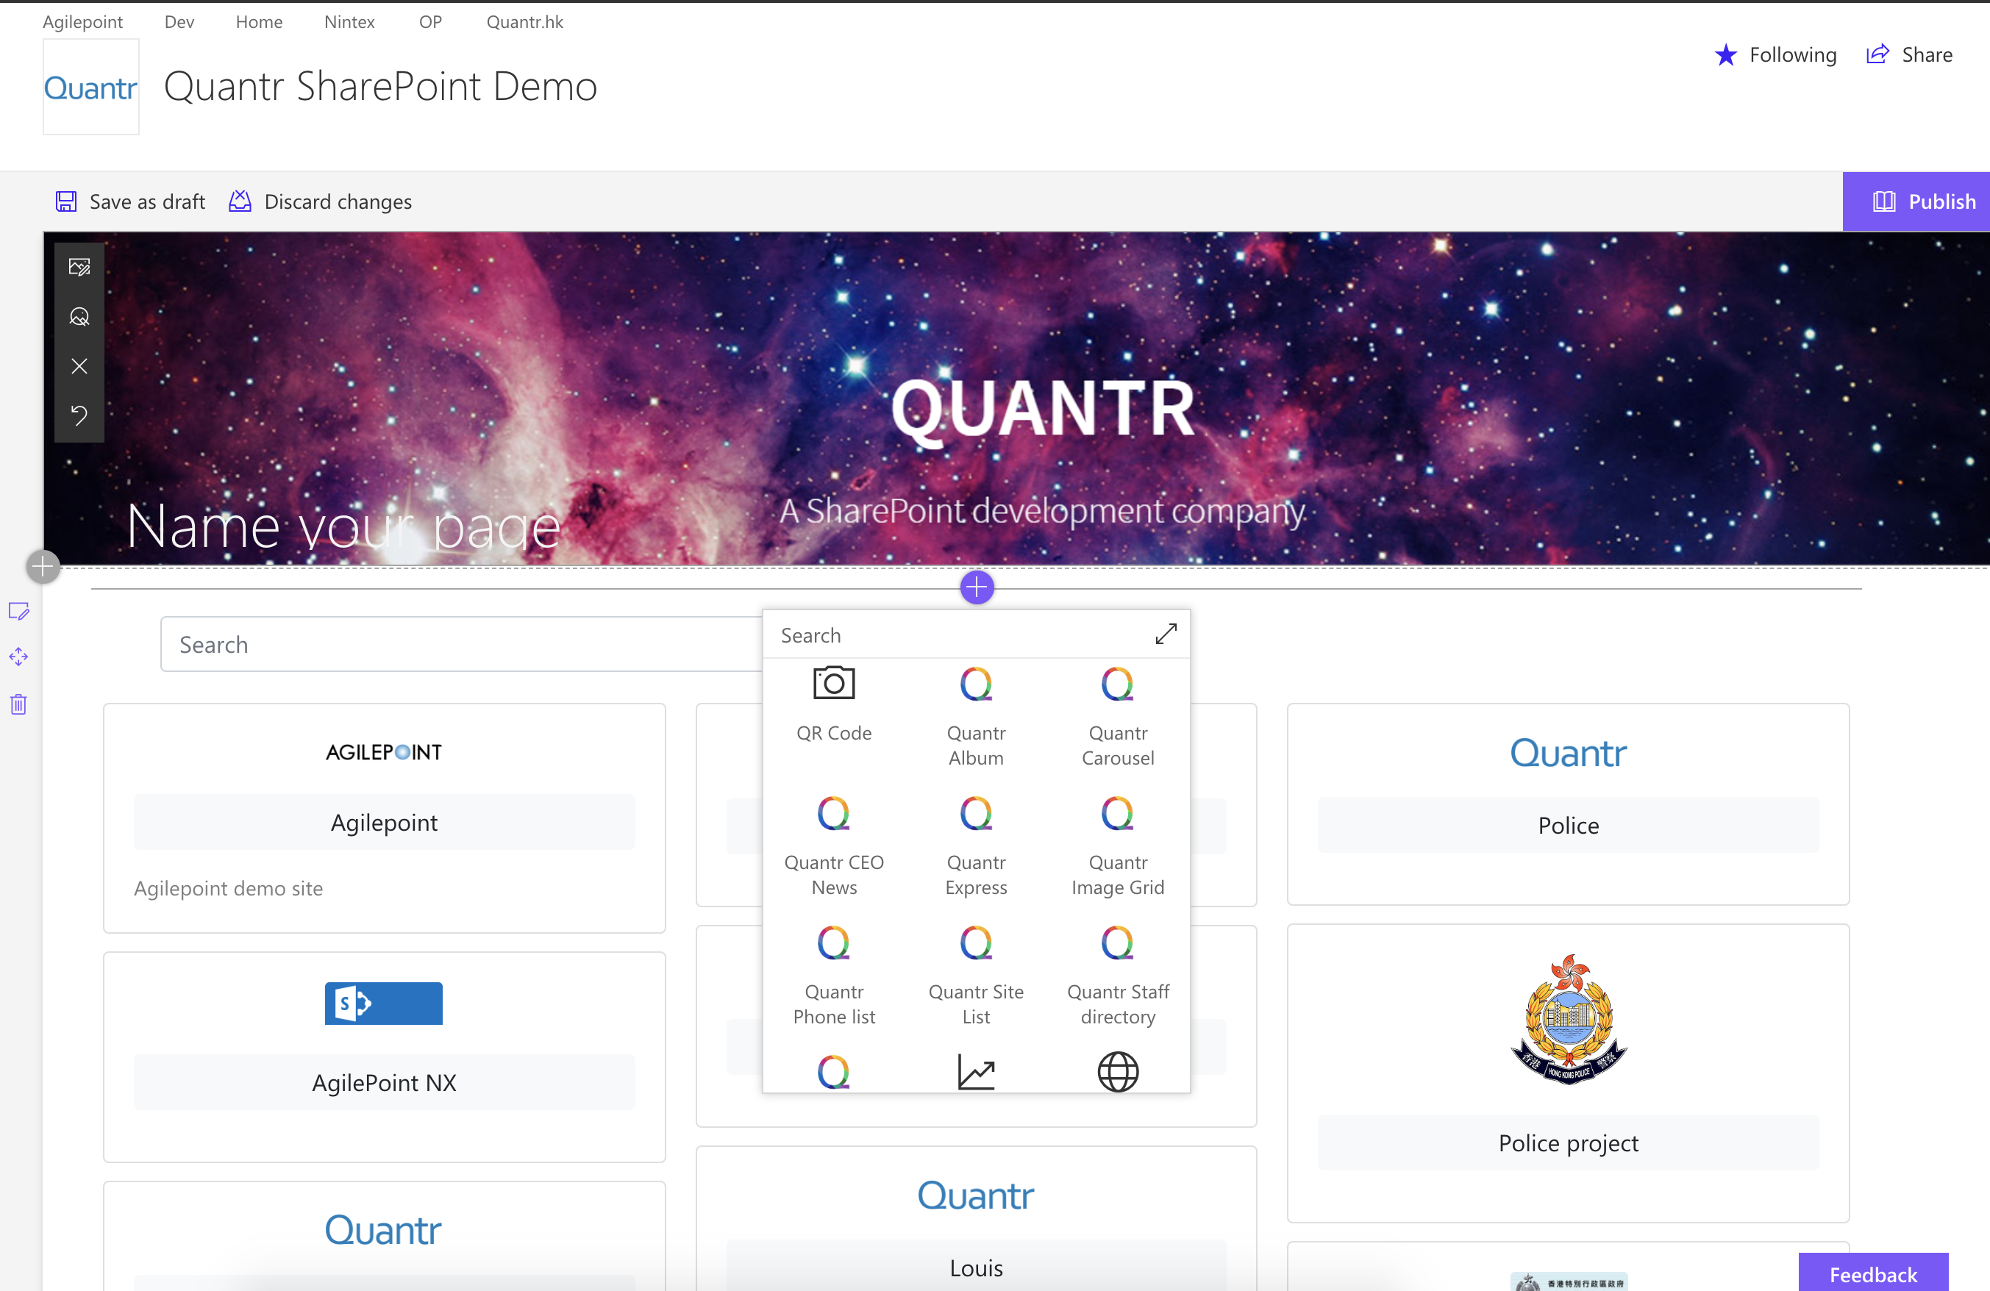Screen dimensions: 1990x1291
Task: Click the Quantr SharePoint Demo site title
Action: pos(380,87)
